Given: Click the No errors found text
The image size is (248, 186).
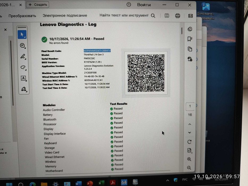Looking at the screenshot, I should 59,43.
